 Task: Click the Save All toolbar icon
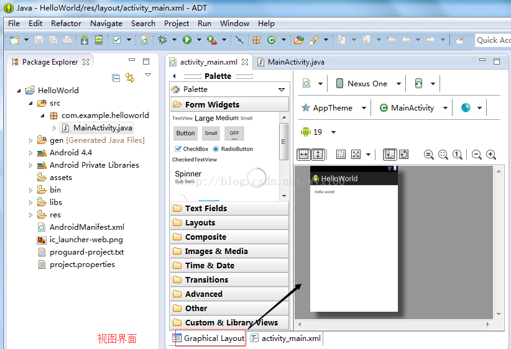point(53,40)
